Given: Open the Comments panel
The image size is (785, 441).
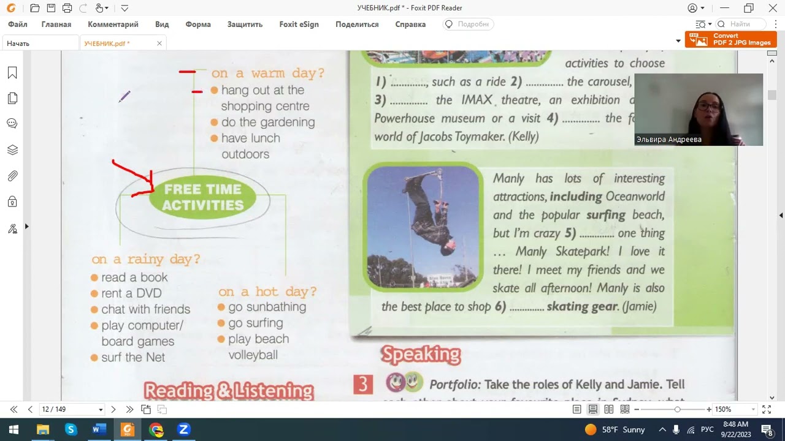Looking at the screenshot, I should 12,124.
